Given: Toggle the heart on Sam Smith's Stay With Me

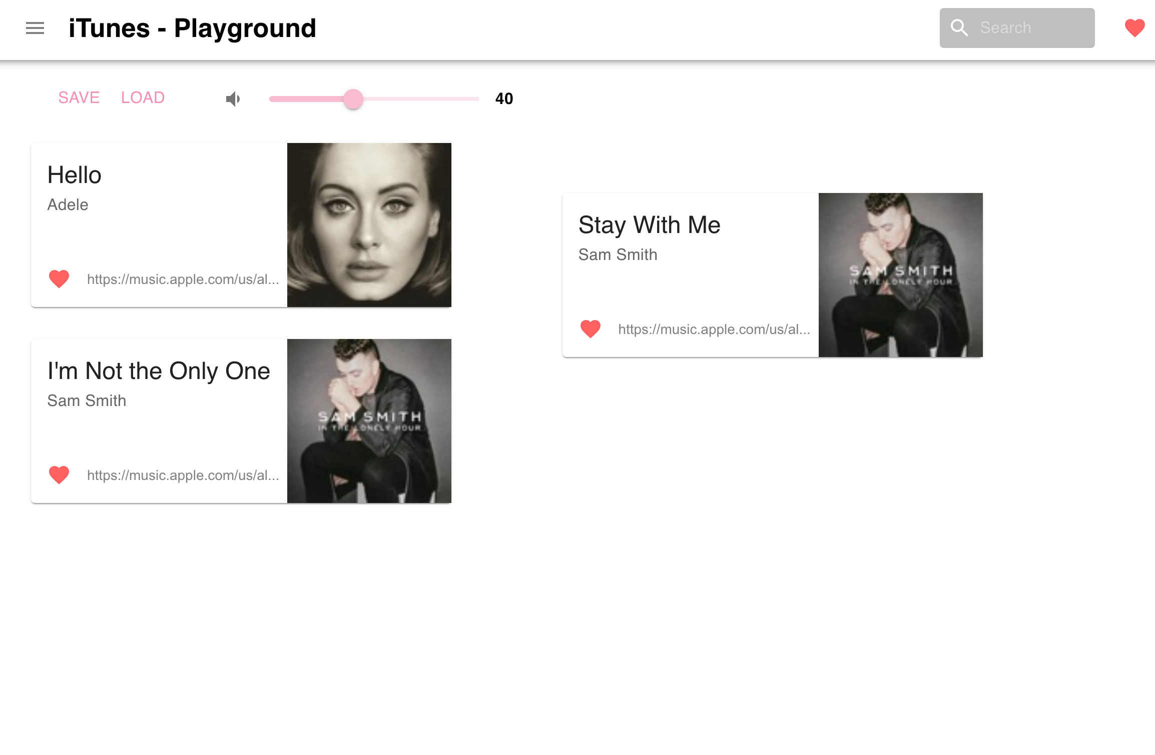Looking at the screenshot, I should (x=590, y=328).
